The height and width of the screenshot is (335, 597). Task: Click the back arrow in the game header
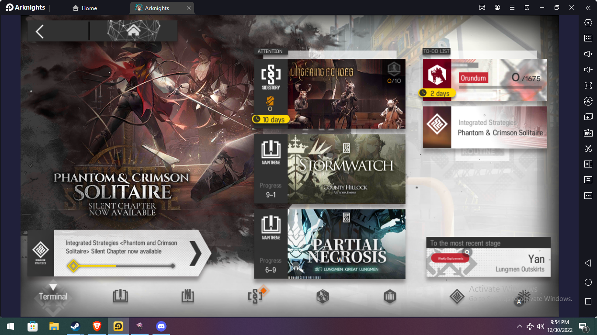[40, 31]
